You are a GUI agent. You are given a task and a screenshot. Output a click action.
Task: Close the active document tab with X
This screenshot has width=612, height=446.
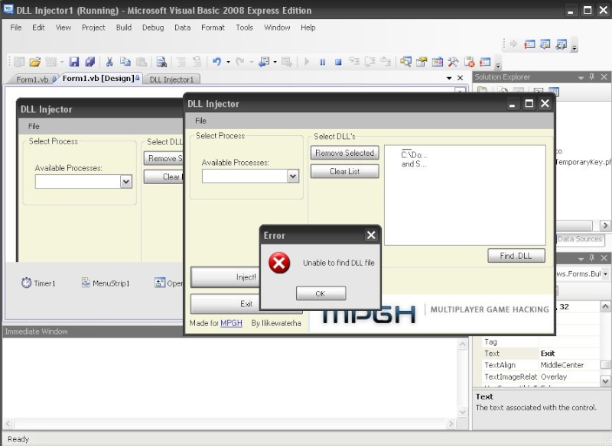click(461, 78)
